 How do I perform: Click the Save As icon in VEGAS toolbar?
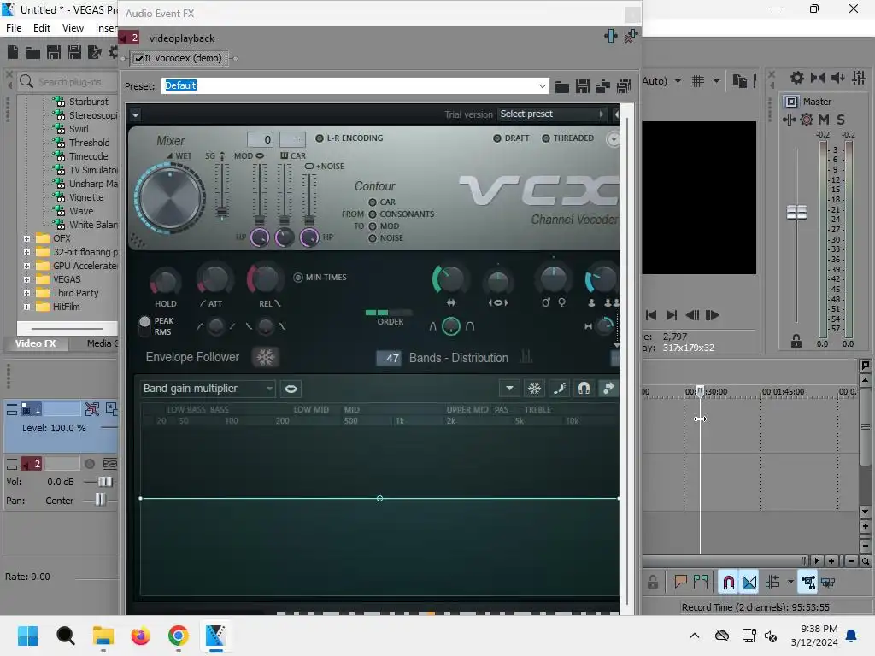74,52
